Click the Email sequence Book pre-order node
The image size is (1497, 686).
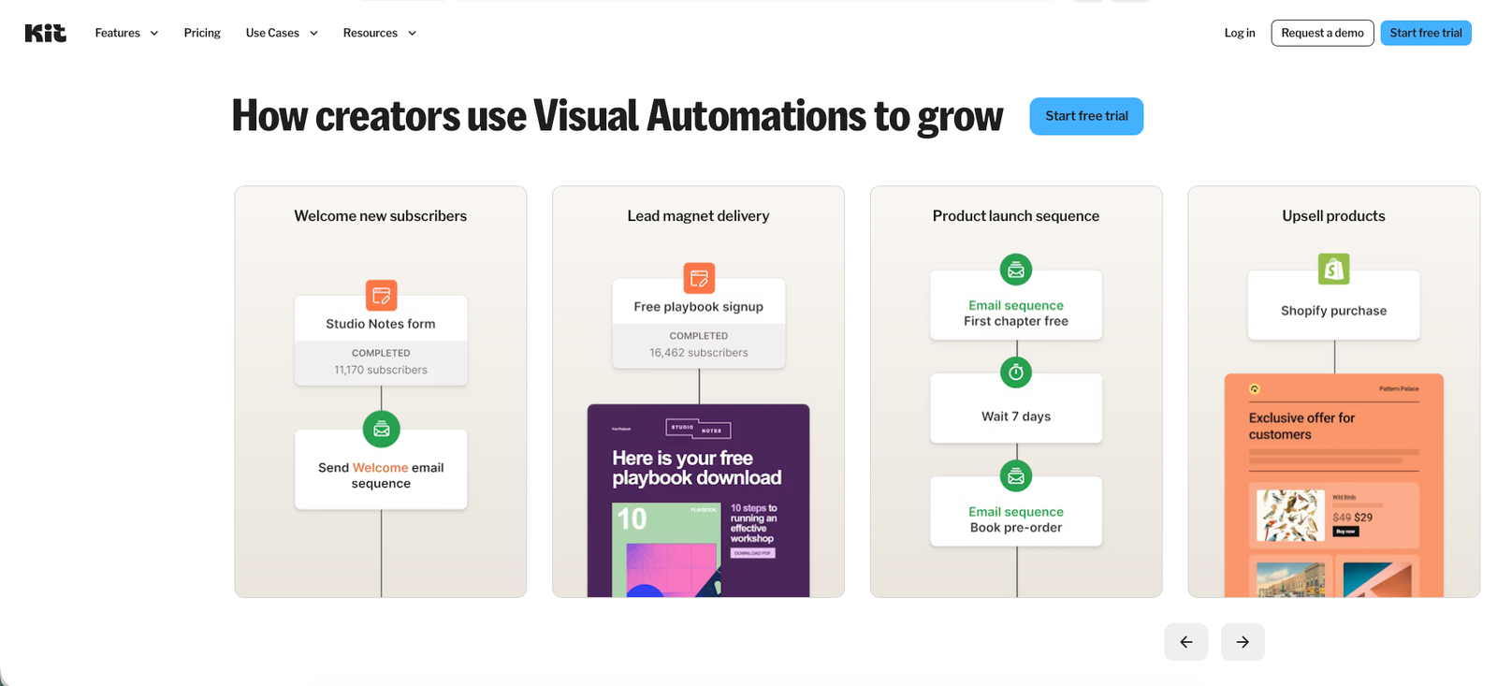(1016, 511)
